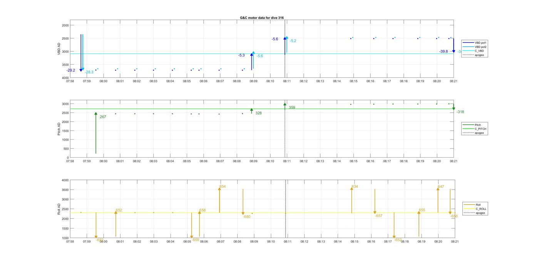
Task: Click the "Pitch AD" y-axis label
Action: tap(59, 129)
